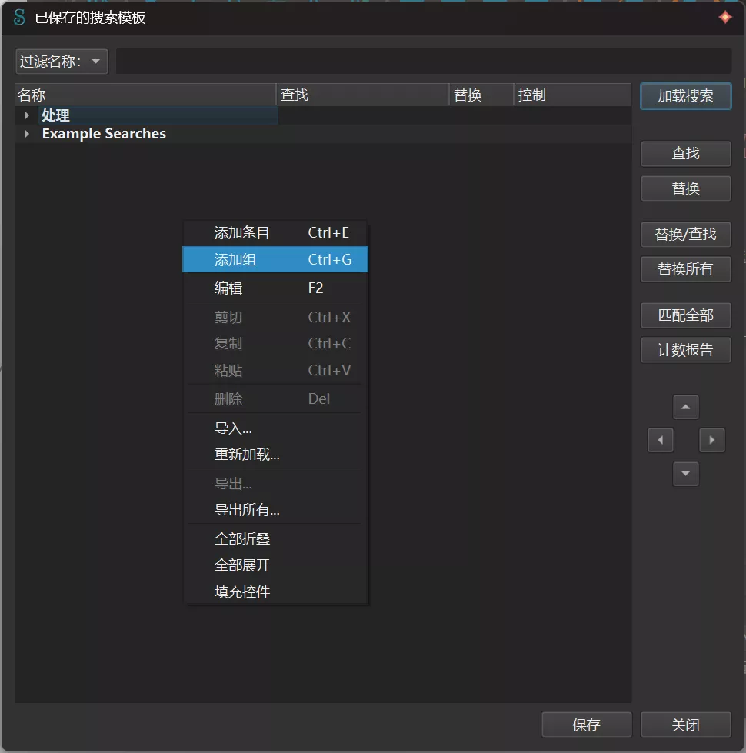Image resolution: width=746 pixels, height=753 pixels.
Task: Click the 保存 button
Action: (x=586, y=725)
